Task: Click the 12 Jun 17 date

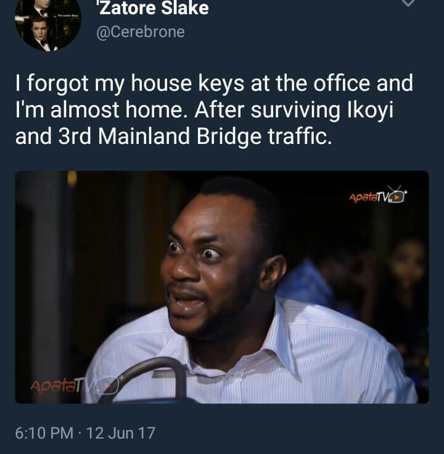Action: tap(121, 433)
